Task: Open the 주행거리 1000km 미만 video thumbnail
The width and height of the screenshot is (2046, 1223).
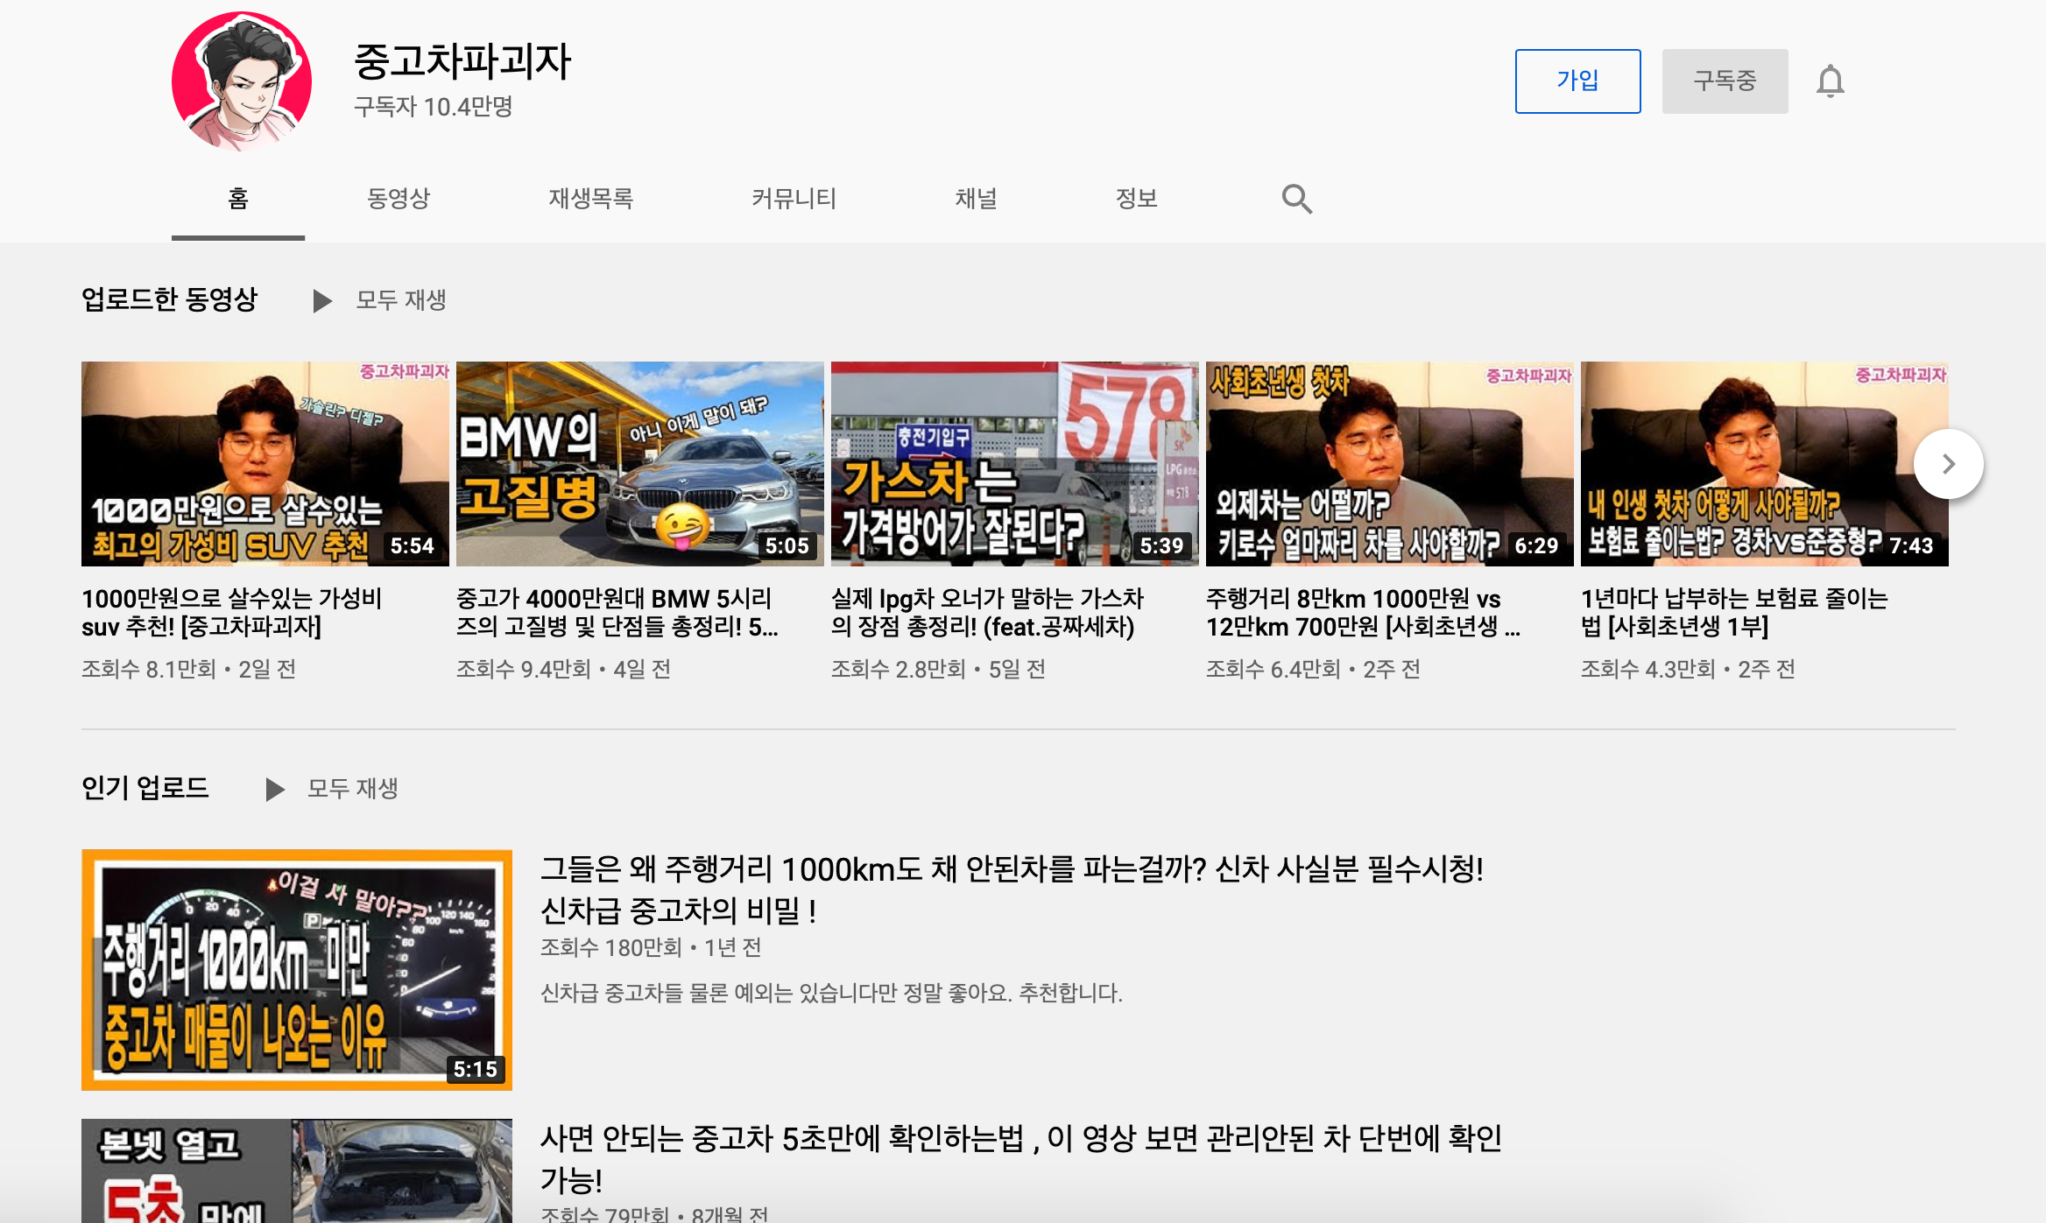Action: [297, 969]
